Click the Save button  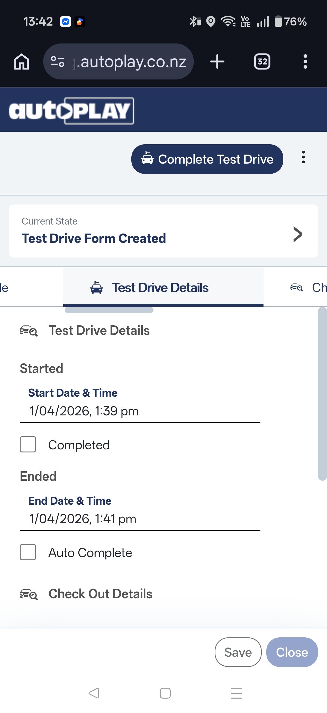[x=238, y=652]
